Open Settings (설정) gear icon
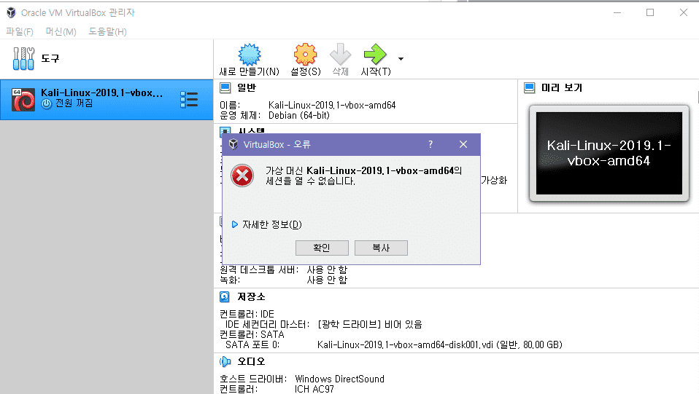 [306, 55]
